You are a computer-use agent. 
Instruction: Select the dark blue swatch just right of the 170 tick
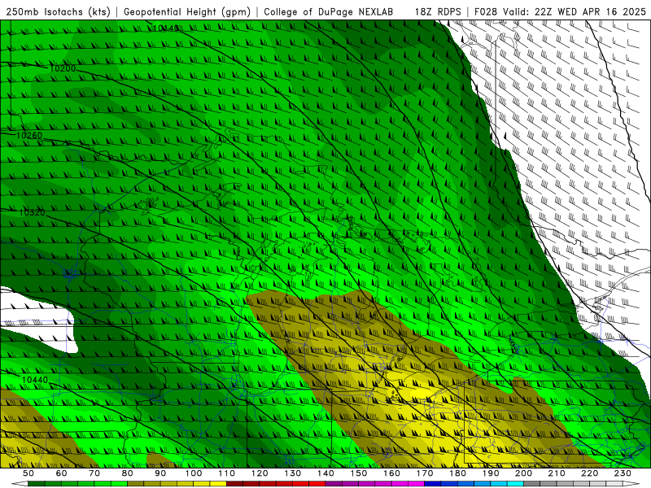click(433, 484)
